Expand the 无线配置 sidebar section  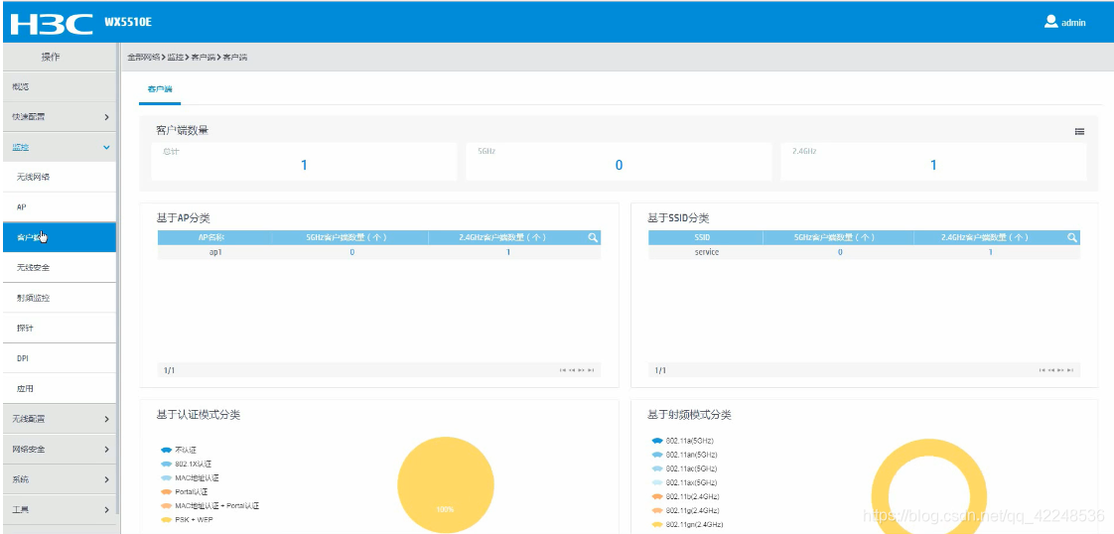[59, 419]
